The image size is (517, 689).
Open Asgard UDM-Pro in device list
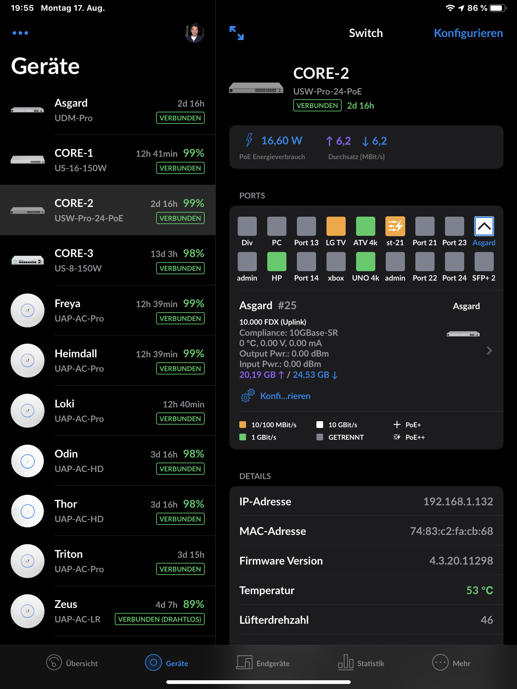pyautogui.click(x=108, y=110)
